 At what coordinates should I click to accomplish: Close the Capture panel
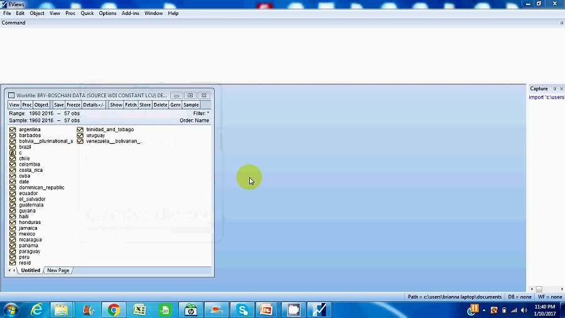coord(561,88)
